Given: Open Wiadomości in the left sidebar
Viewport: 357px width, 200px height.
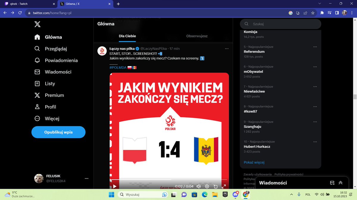Looking at the screenshot, I should click(53, 72).
